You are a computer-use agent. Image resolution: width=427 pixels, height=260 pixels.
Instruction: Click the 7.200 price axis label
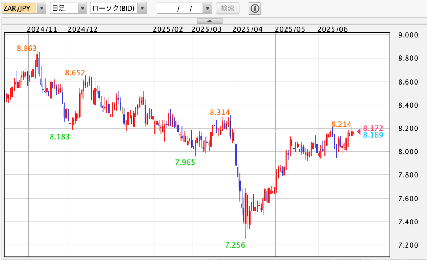tap(408, 245)
